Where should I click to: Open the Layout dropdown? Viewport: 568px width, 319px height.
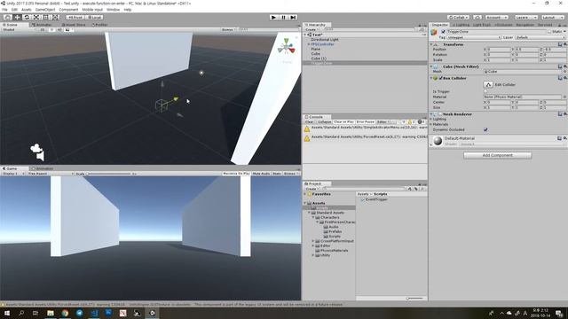point(552,18)
